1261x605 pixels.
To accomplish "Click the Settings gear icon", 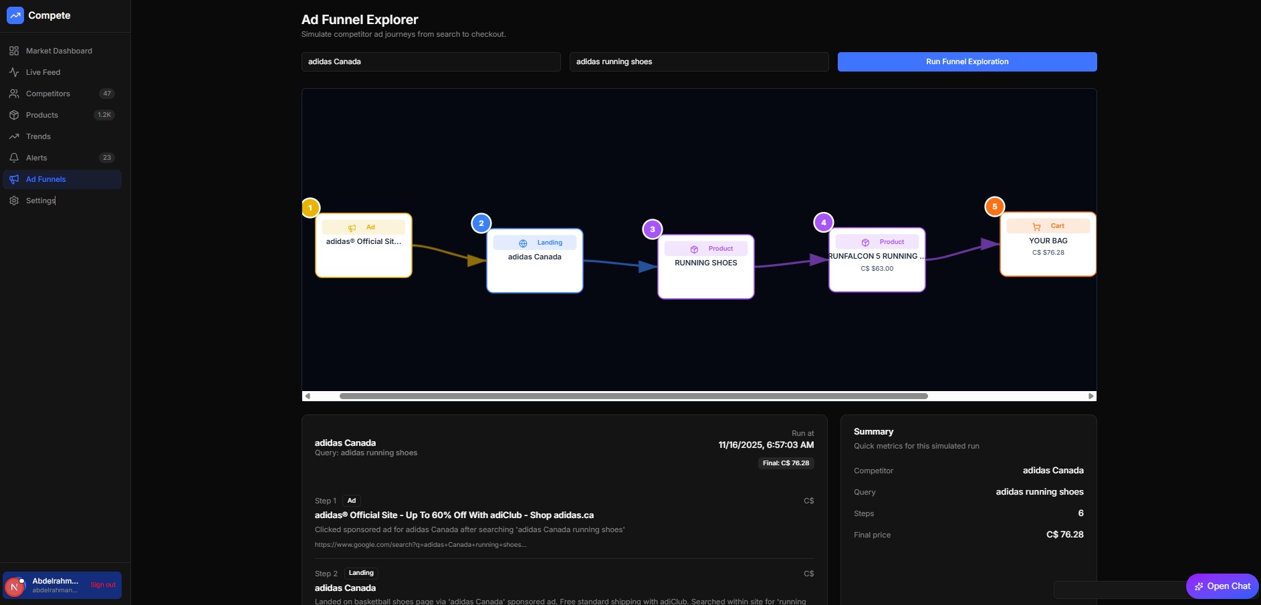I will point(14,201).
